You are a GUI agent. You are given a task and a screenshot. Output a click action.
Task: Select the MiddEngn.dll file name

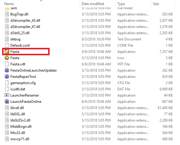[21, 127]
